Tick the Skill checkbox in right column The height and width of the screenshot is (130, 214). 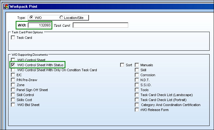coord(137,70)
